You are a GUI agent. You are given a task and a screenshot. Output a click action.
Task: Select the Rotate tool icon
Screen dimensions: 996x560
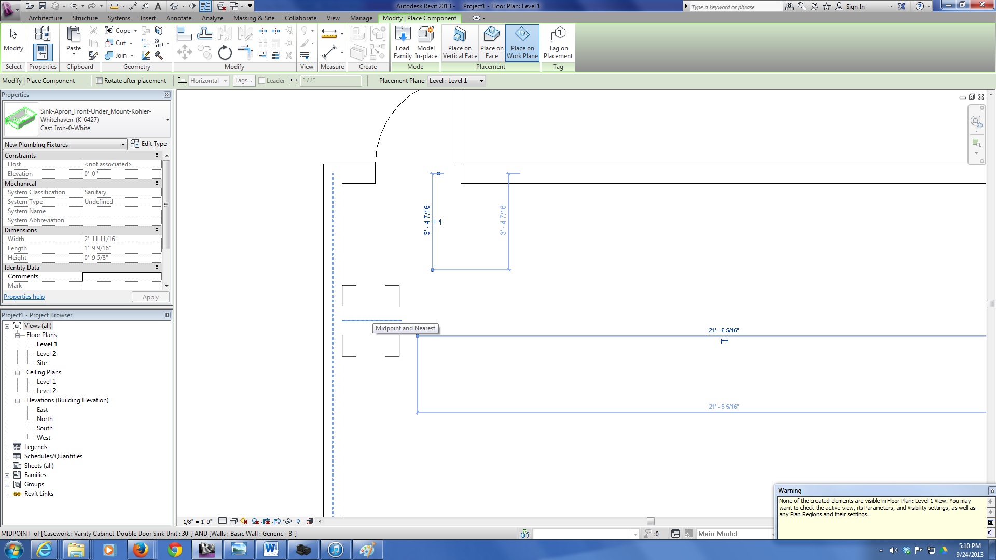(225, 52)
